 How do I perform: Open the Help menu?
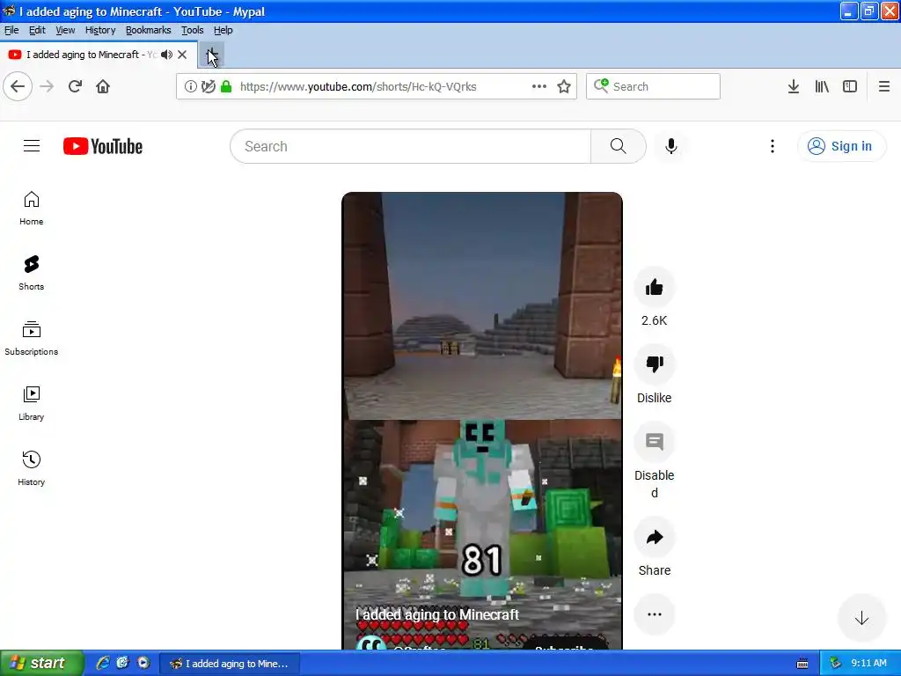[x=223, y=30]
